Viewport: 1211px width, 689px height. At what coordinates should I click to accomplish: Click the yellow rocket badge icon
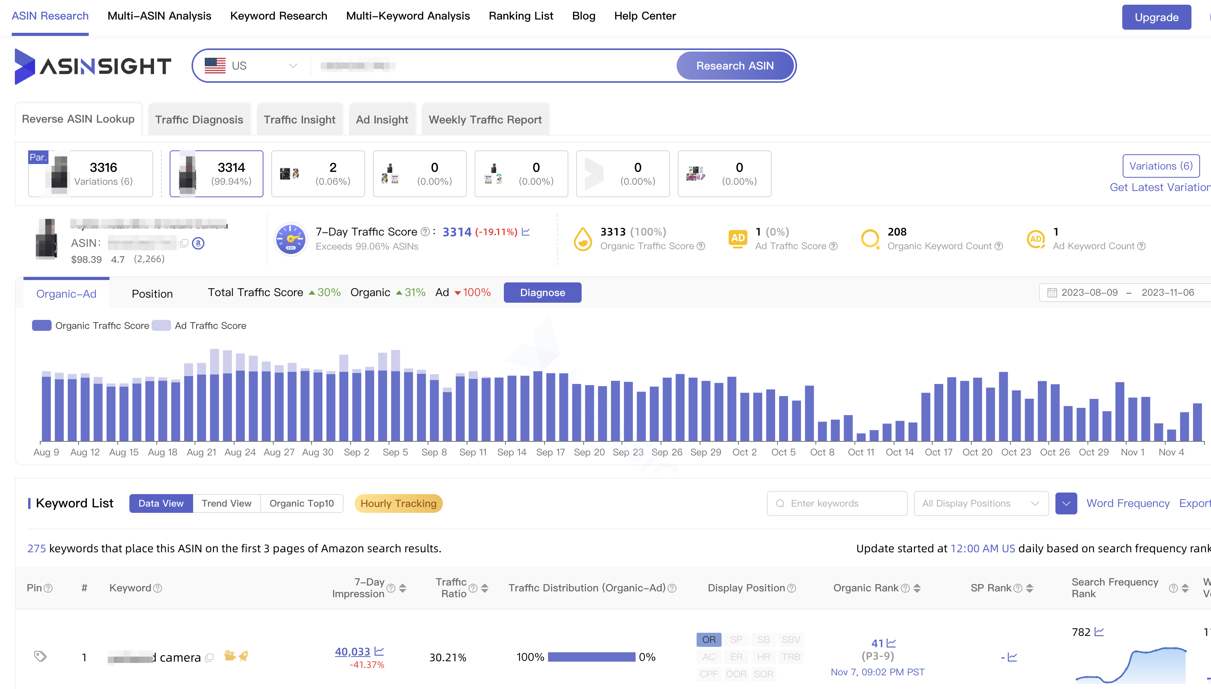[x=244, y=656]
